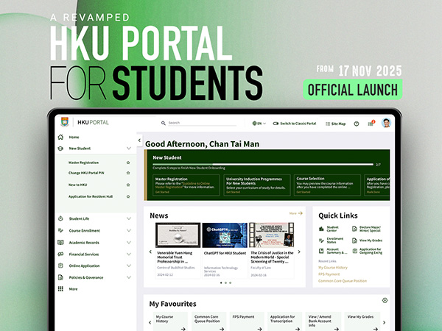Open Application for Resident Hall
442x331 pixels.
point(91,196)
